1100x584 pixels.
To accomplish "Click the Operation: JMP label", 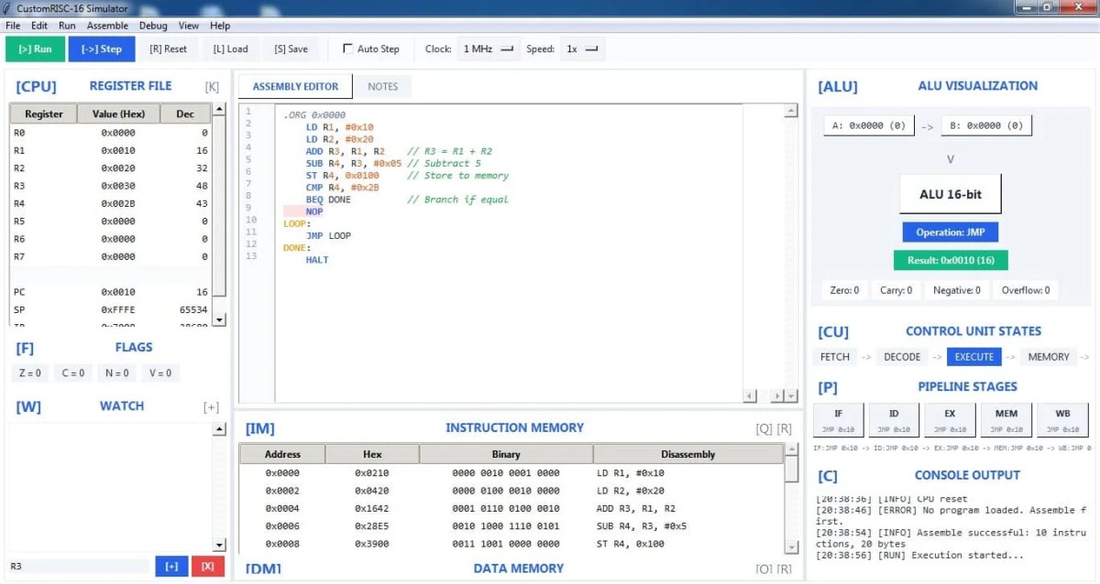I will [951, 233].
